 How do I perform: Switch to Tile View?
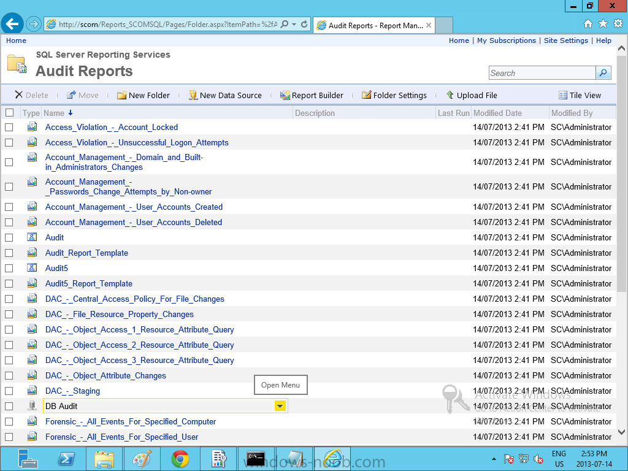pyautogui.click(x=580, y=95)
